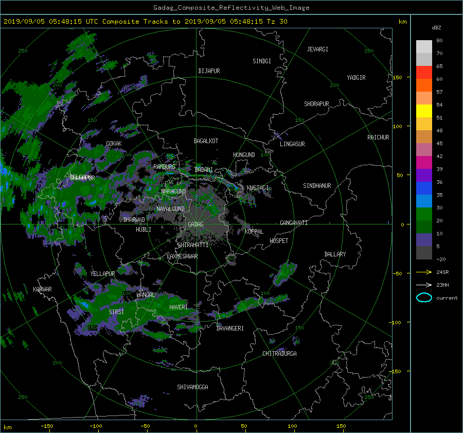Click the 23MN legend label

coord(442,285)
